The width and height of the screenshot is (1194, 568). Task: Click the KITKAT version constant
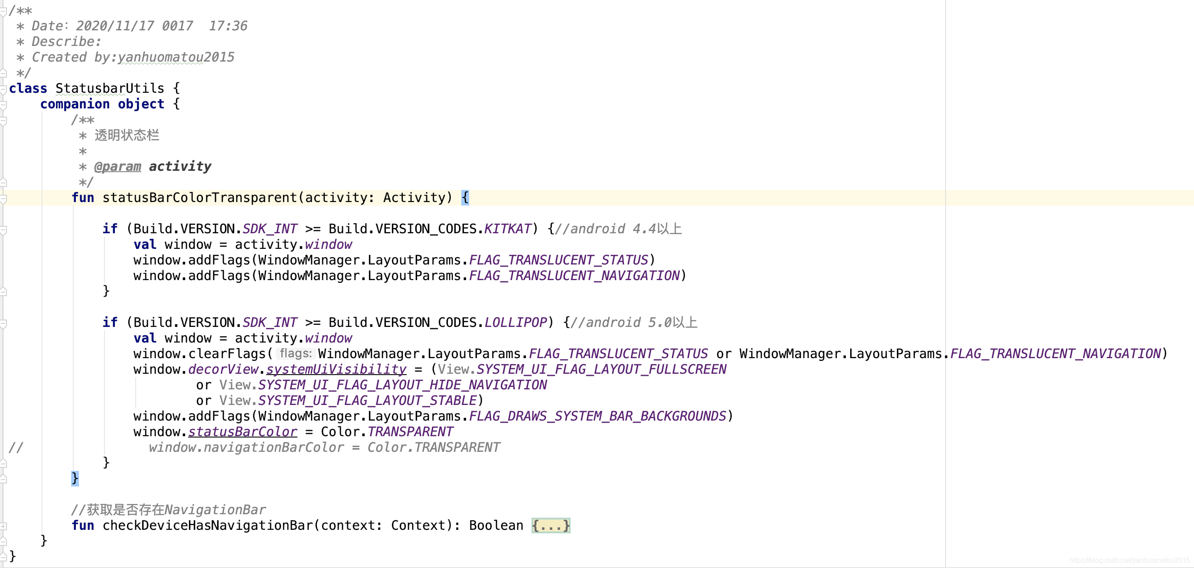pos(508,229)
